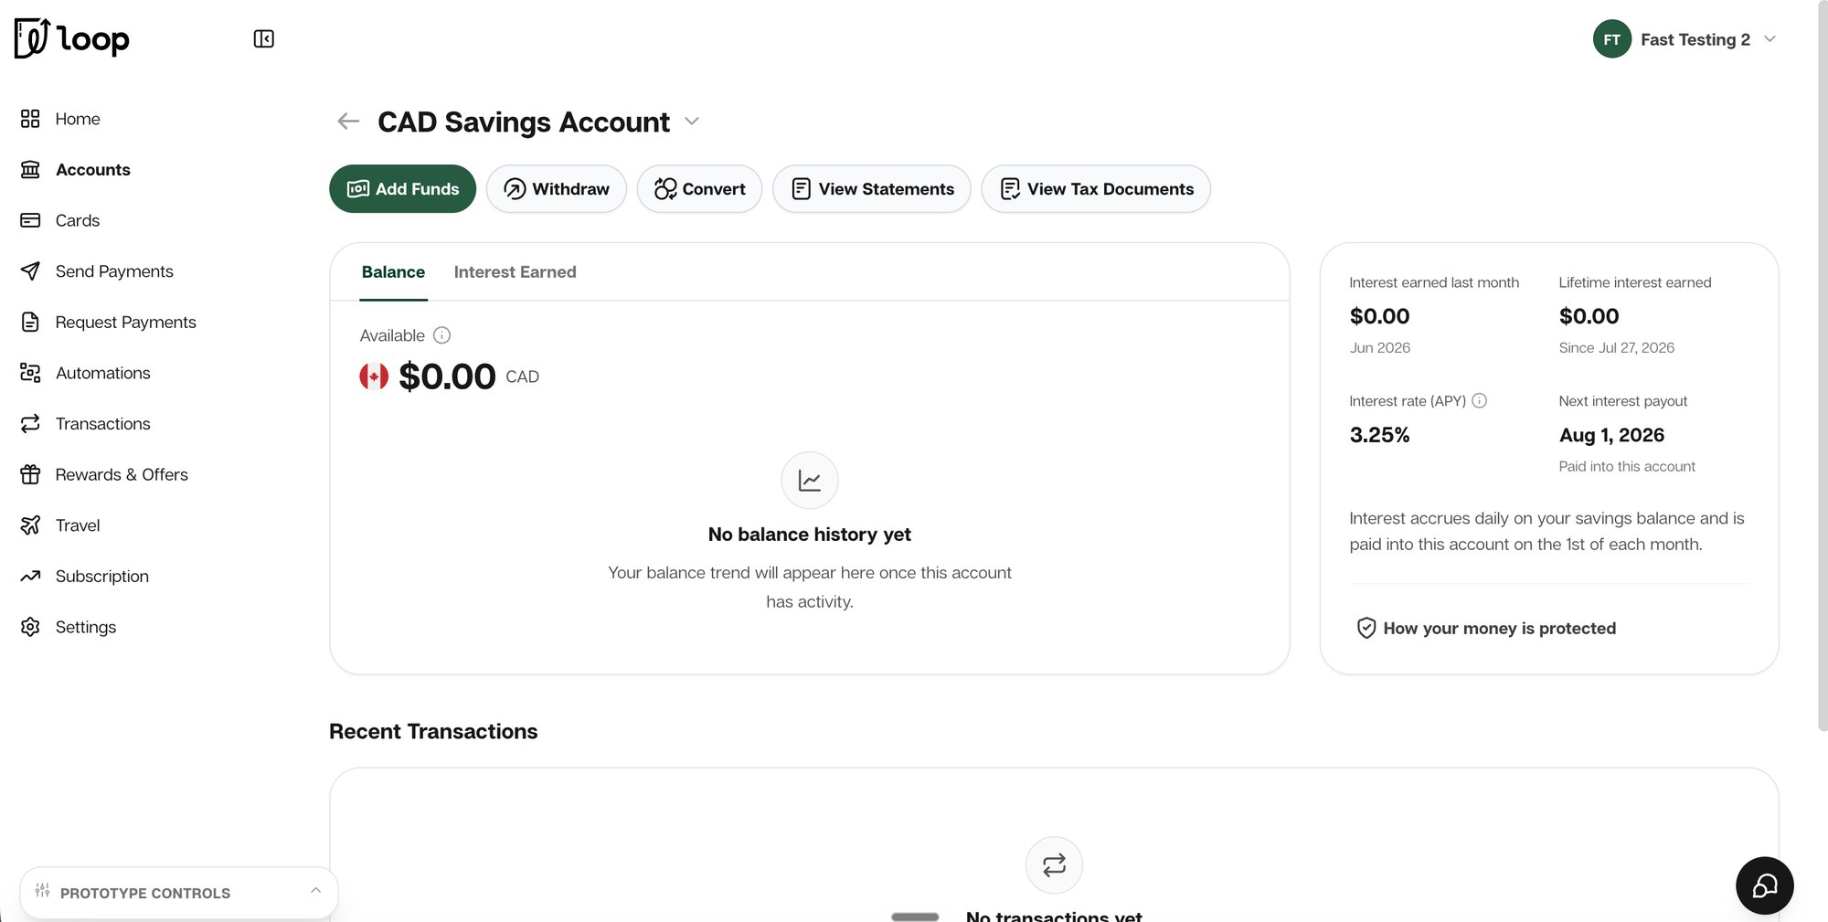The height and width of the screenshot is (922, 1828).
Task: Click the Jun 2026 label
Action: click(1379, 347)
